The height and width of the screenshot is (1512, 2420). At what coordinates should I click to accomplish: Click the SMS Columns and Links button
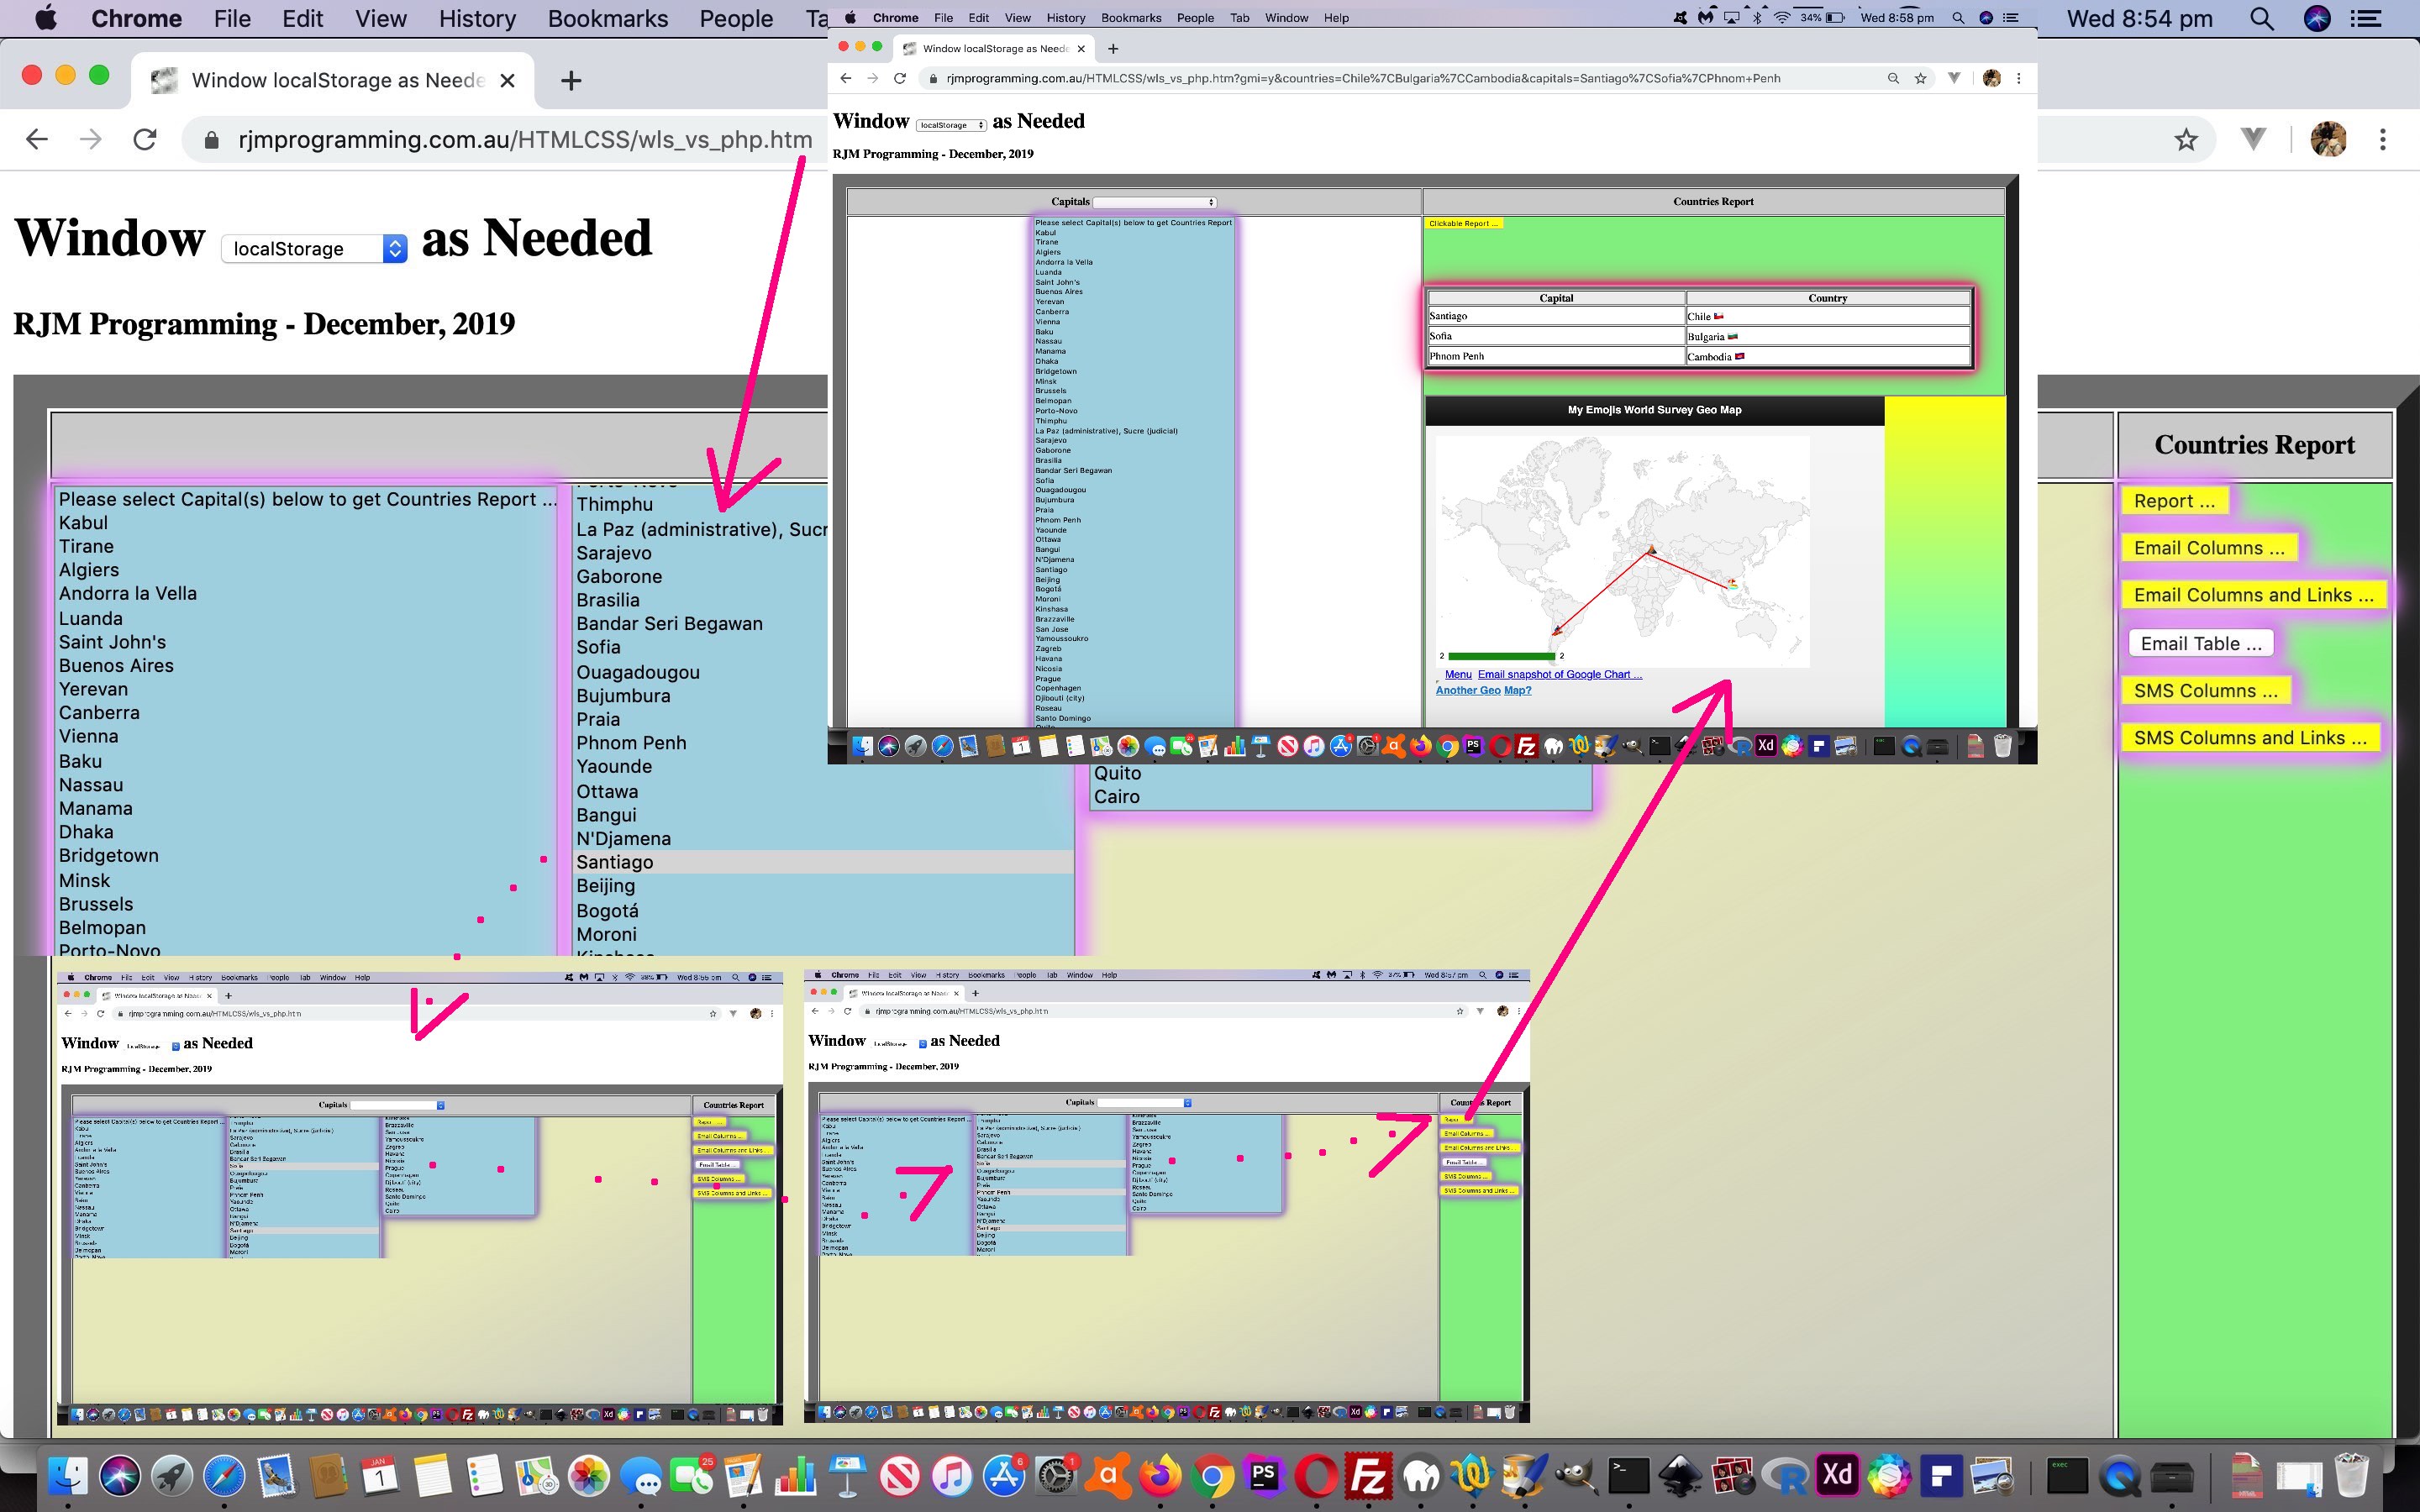[x=2248, y=737]
